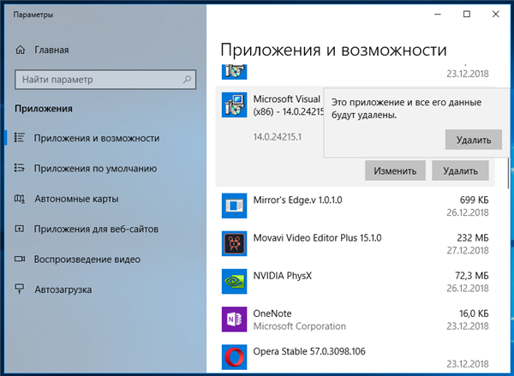The width and height of the screenshot is (514, 376).
Task: Close the Параметры window
Action: [x=496, y=15]
